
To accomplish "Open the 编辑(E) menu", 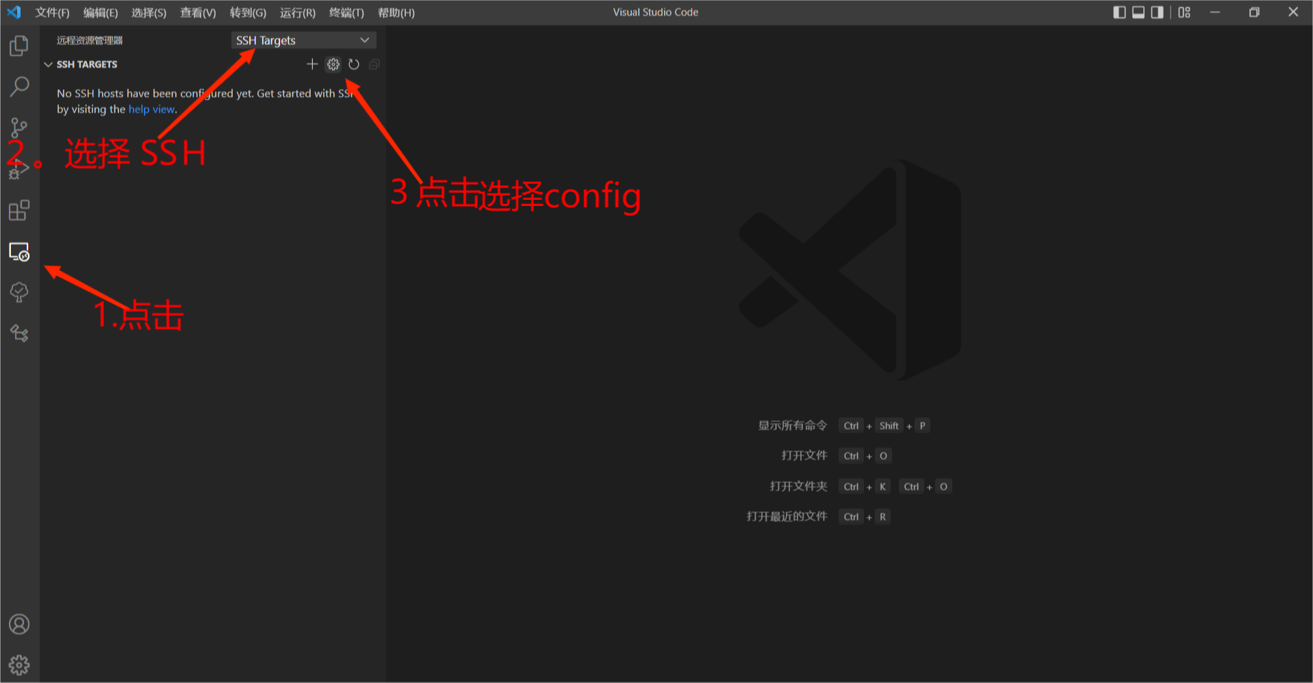I will pyautogui.click(x=101, y=12).
